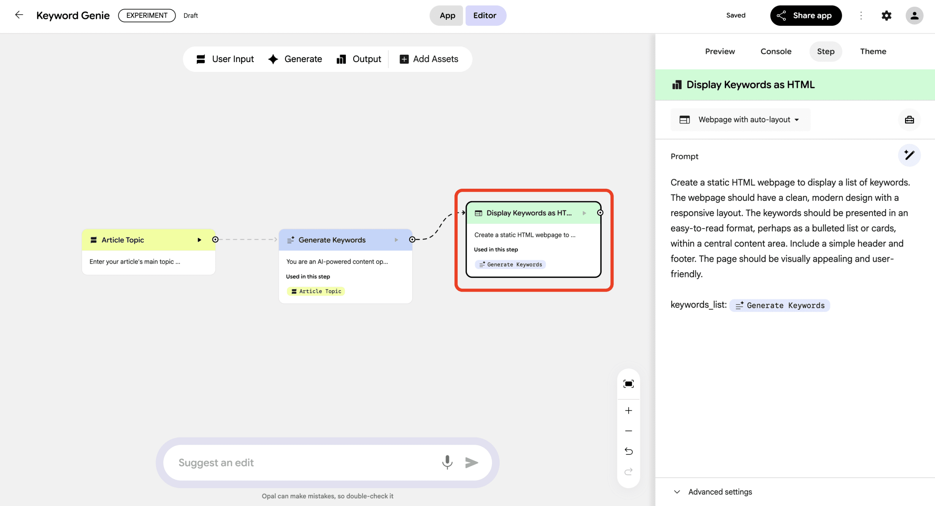
Task: Activate voice input with the microphone icon
Action: [447, 463]
